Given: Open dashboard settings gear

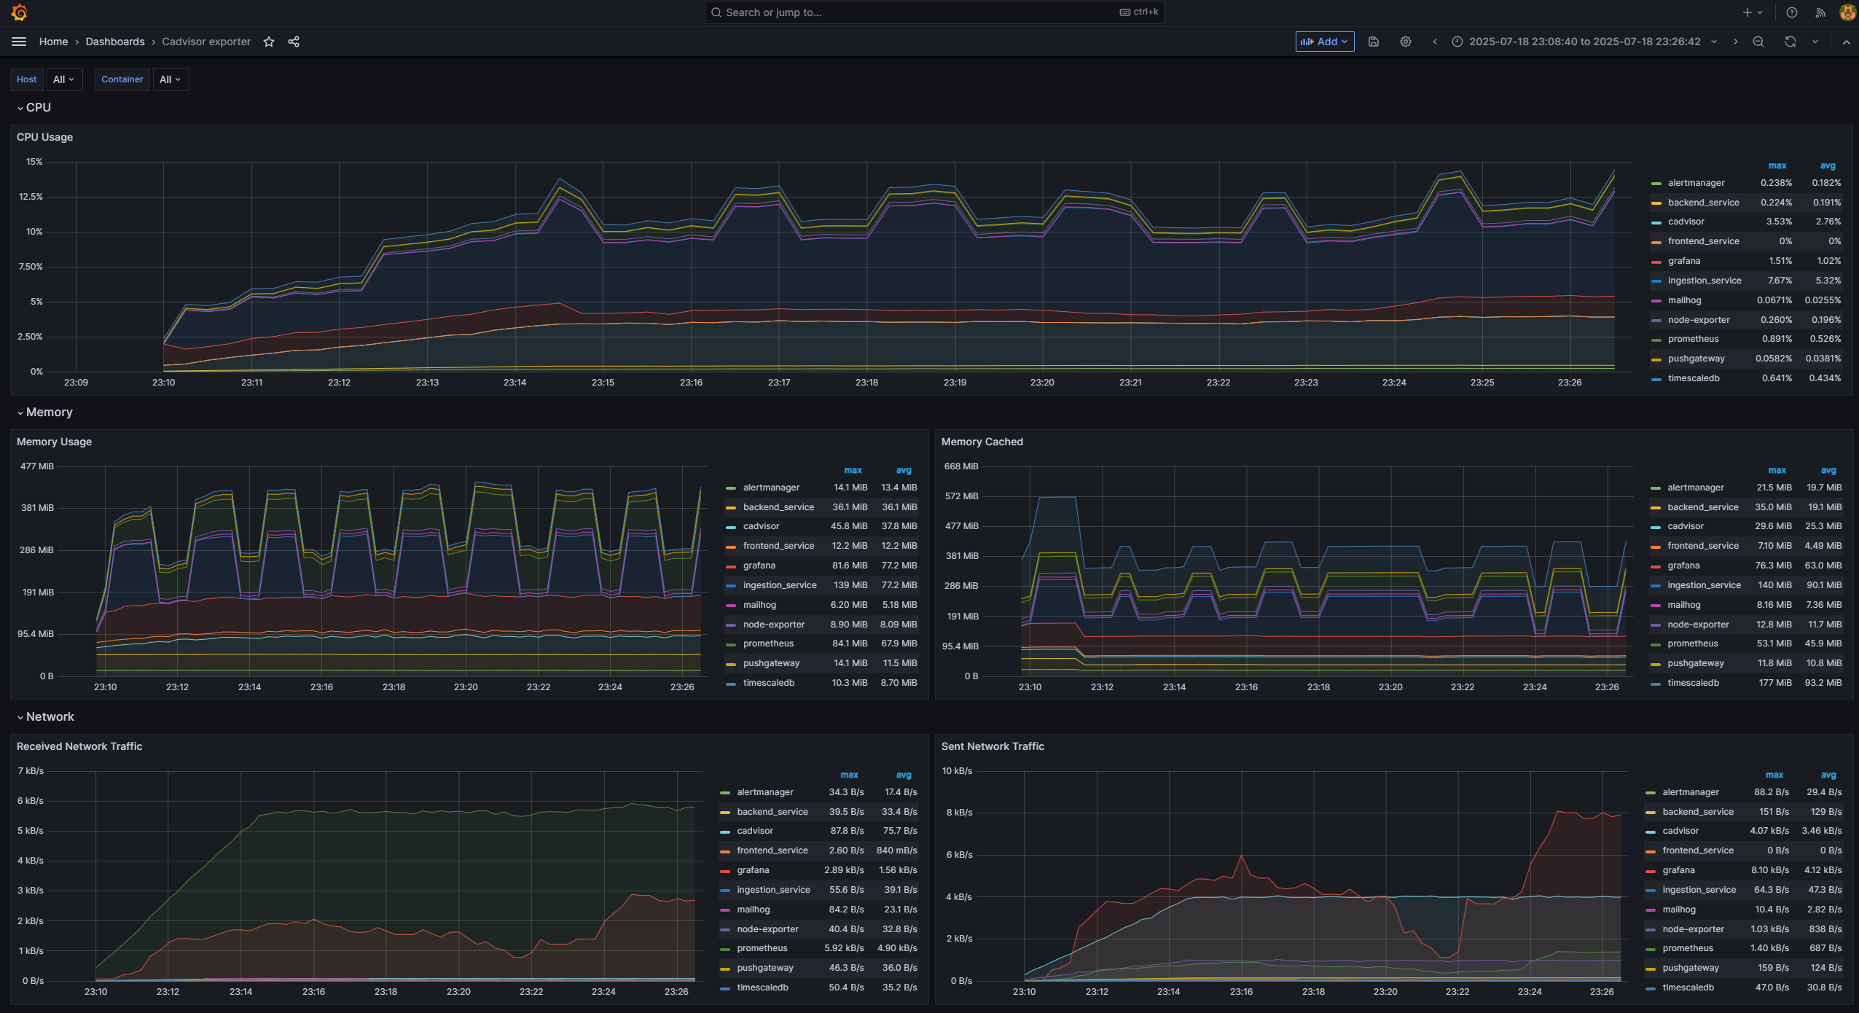Looking at the screenshot, I should pyautogui.click(x=1405, y=42).
